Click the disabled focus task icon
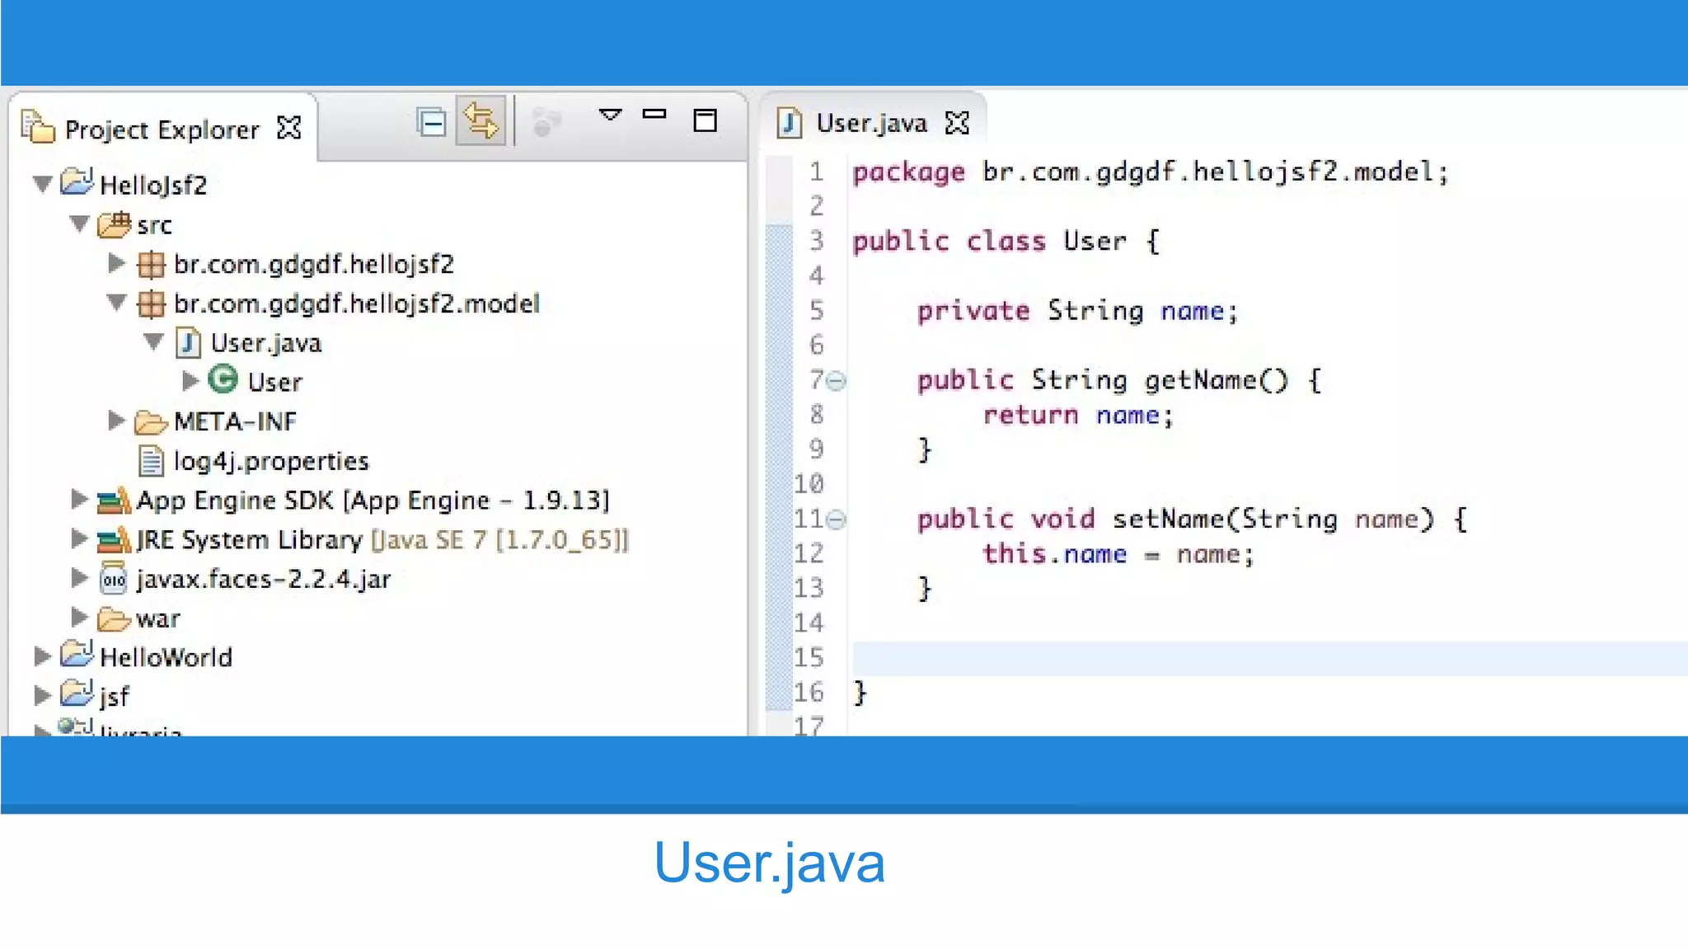Viewport: 1688px width, 950px height. click(x=546, y=123)
